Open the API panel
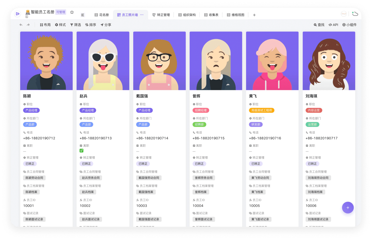The width and height of the screenshot is (372, 240). (333, 25)
